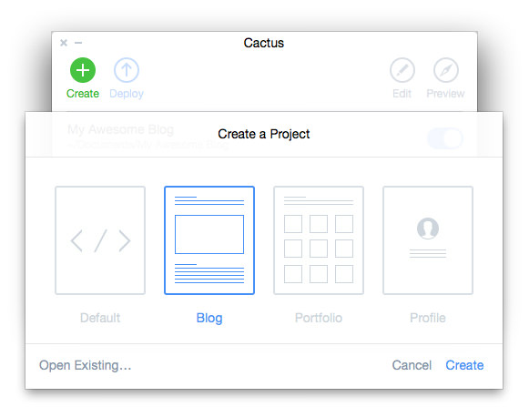
Task: Click the Portfolio template label
Action: tap(319, 318)
